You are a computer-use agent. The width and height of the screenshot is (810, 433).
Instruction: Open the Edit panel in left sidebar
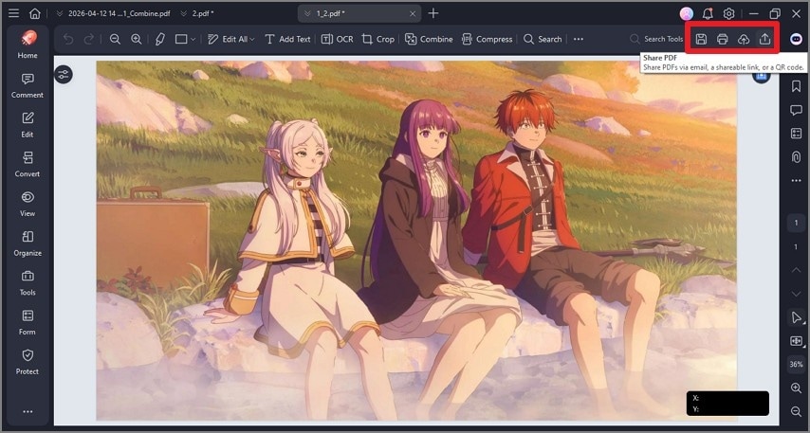click(28, 125)
